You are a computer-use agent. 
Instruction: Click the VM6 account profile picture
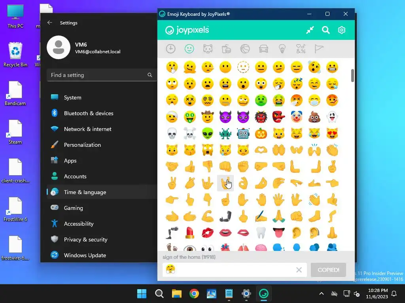click(59, 47)
